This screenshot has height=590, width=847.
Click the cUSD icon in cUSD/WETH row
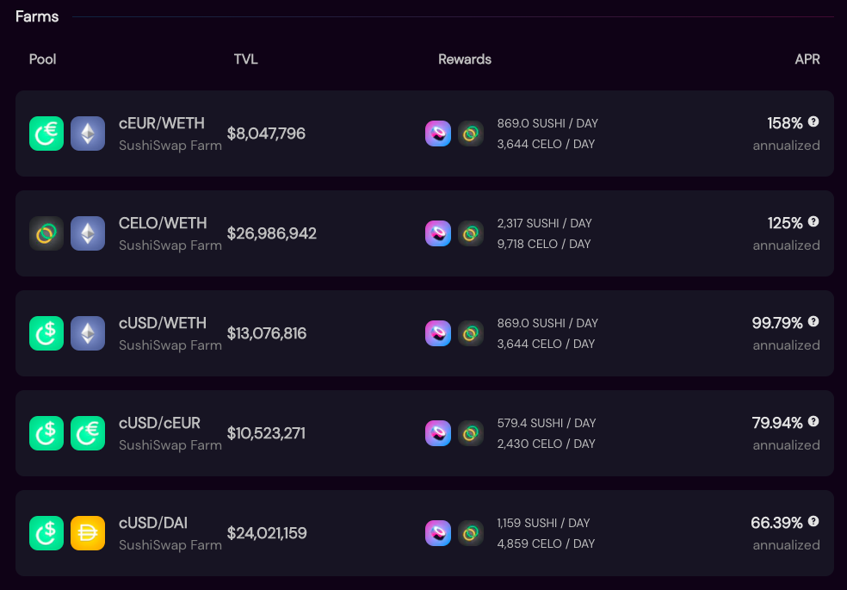46,333
